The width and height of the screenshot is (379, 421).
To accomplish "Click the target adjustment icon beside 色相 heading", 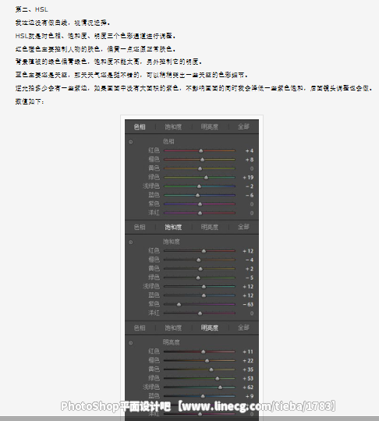I will coord(130,142).
